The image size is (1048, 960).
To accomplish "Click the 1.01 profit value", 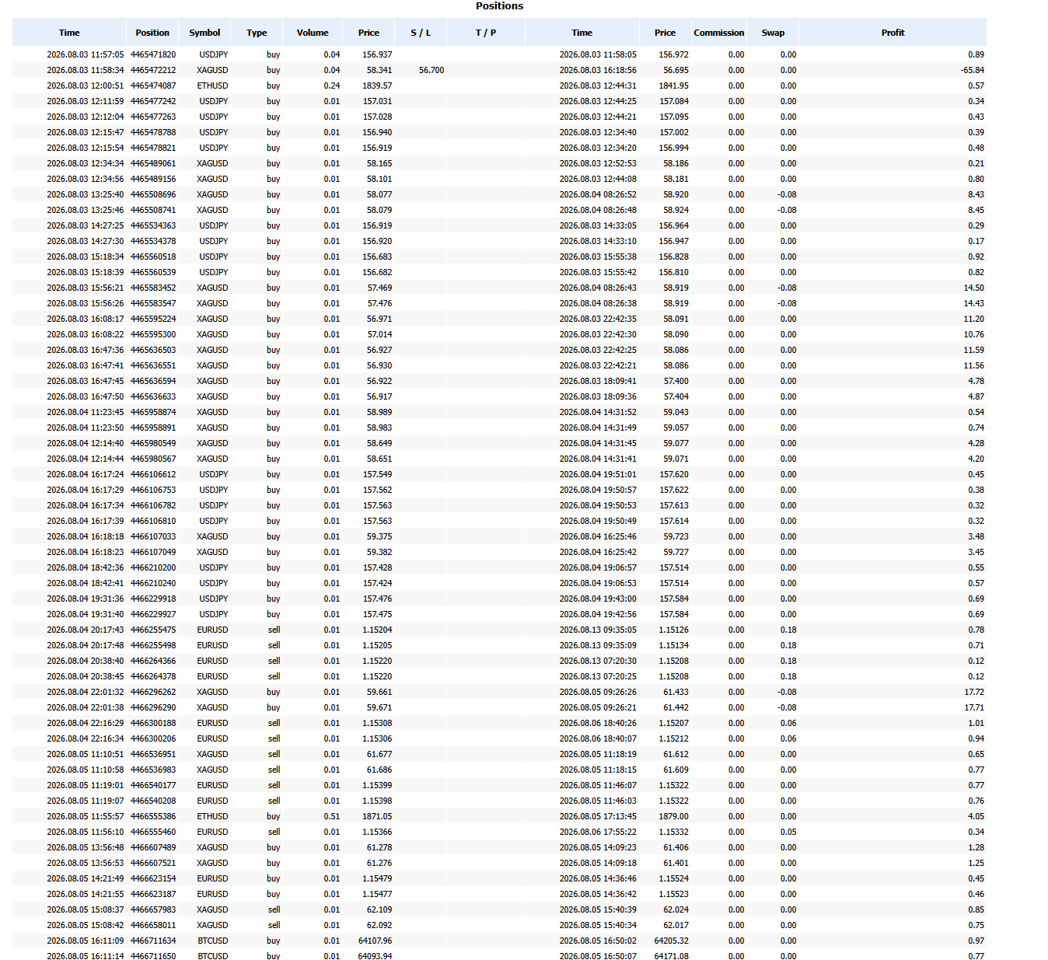I will [x=976, y=723].
